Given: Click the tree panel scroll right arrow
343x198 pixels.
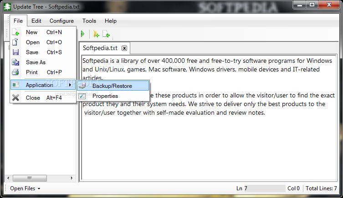Looking at the screenshot, I should pyautogui.click(x=72, y=178).
